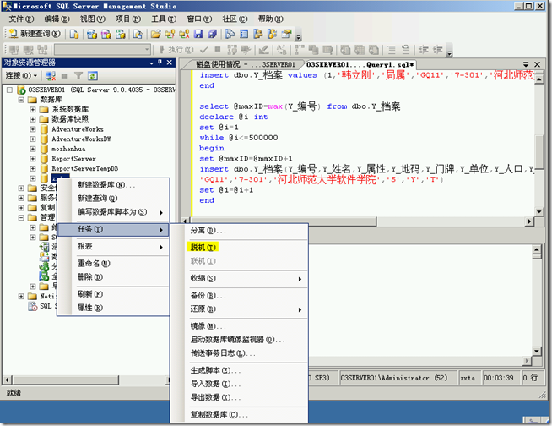The width and height of the screenshot is (552, 426).
Task: Click the Save floppy disk icon
Action: coord(198,34)
